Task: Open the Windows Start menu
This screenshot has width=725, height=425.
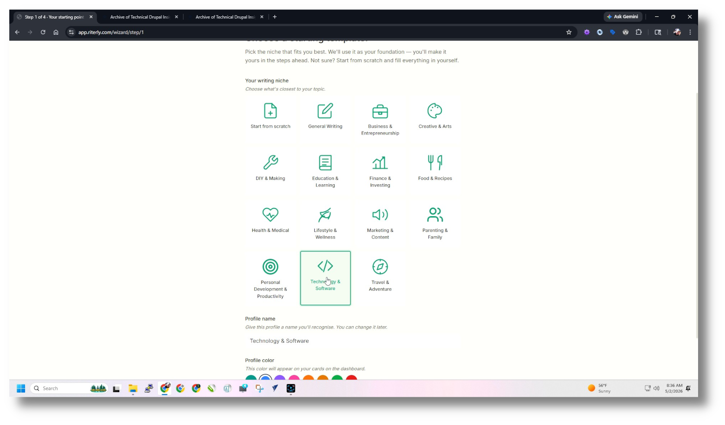Action: pyautogui.click(x=21, y=389)
